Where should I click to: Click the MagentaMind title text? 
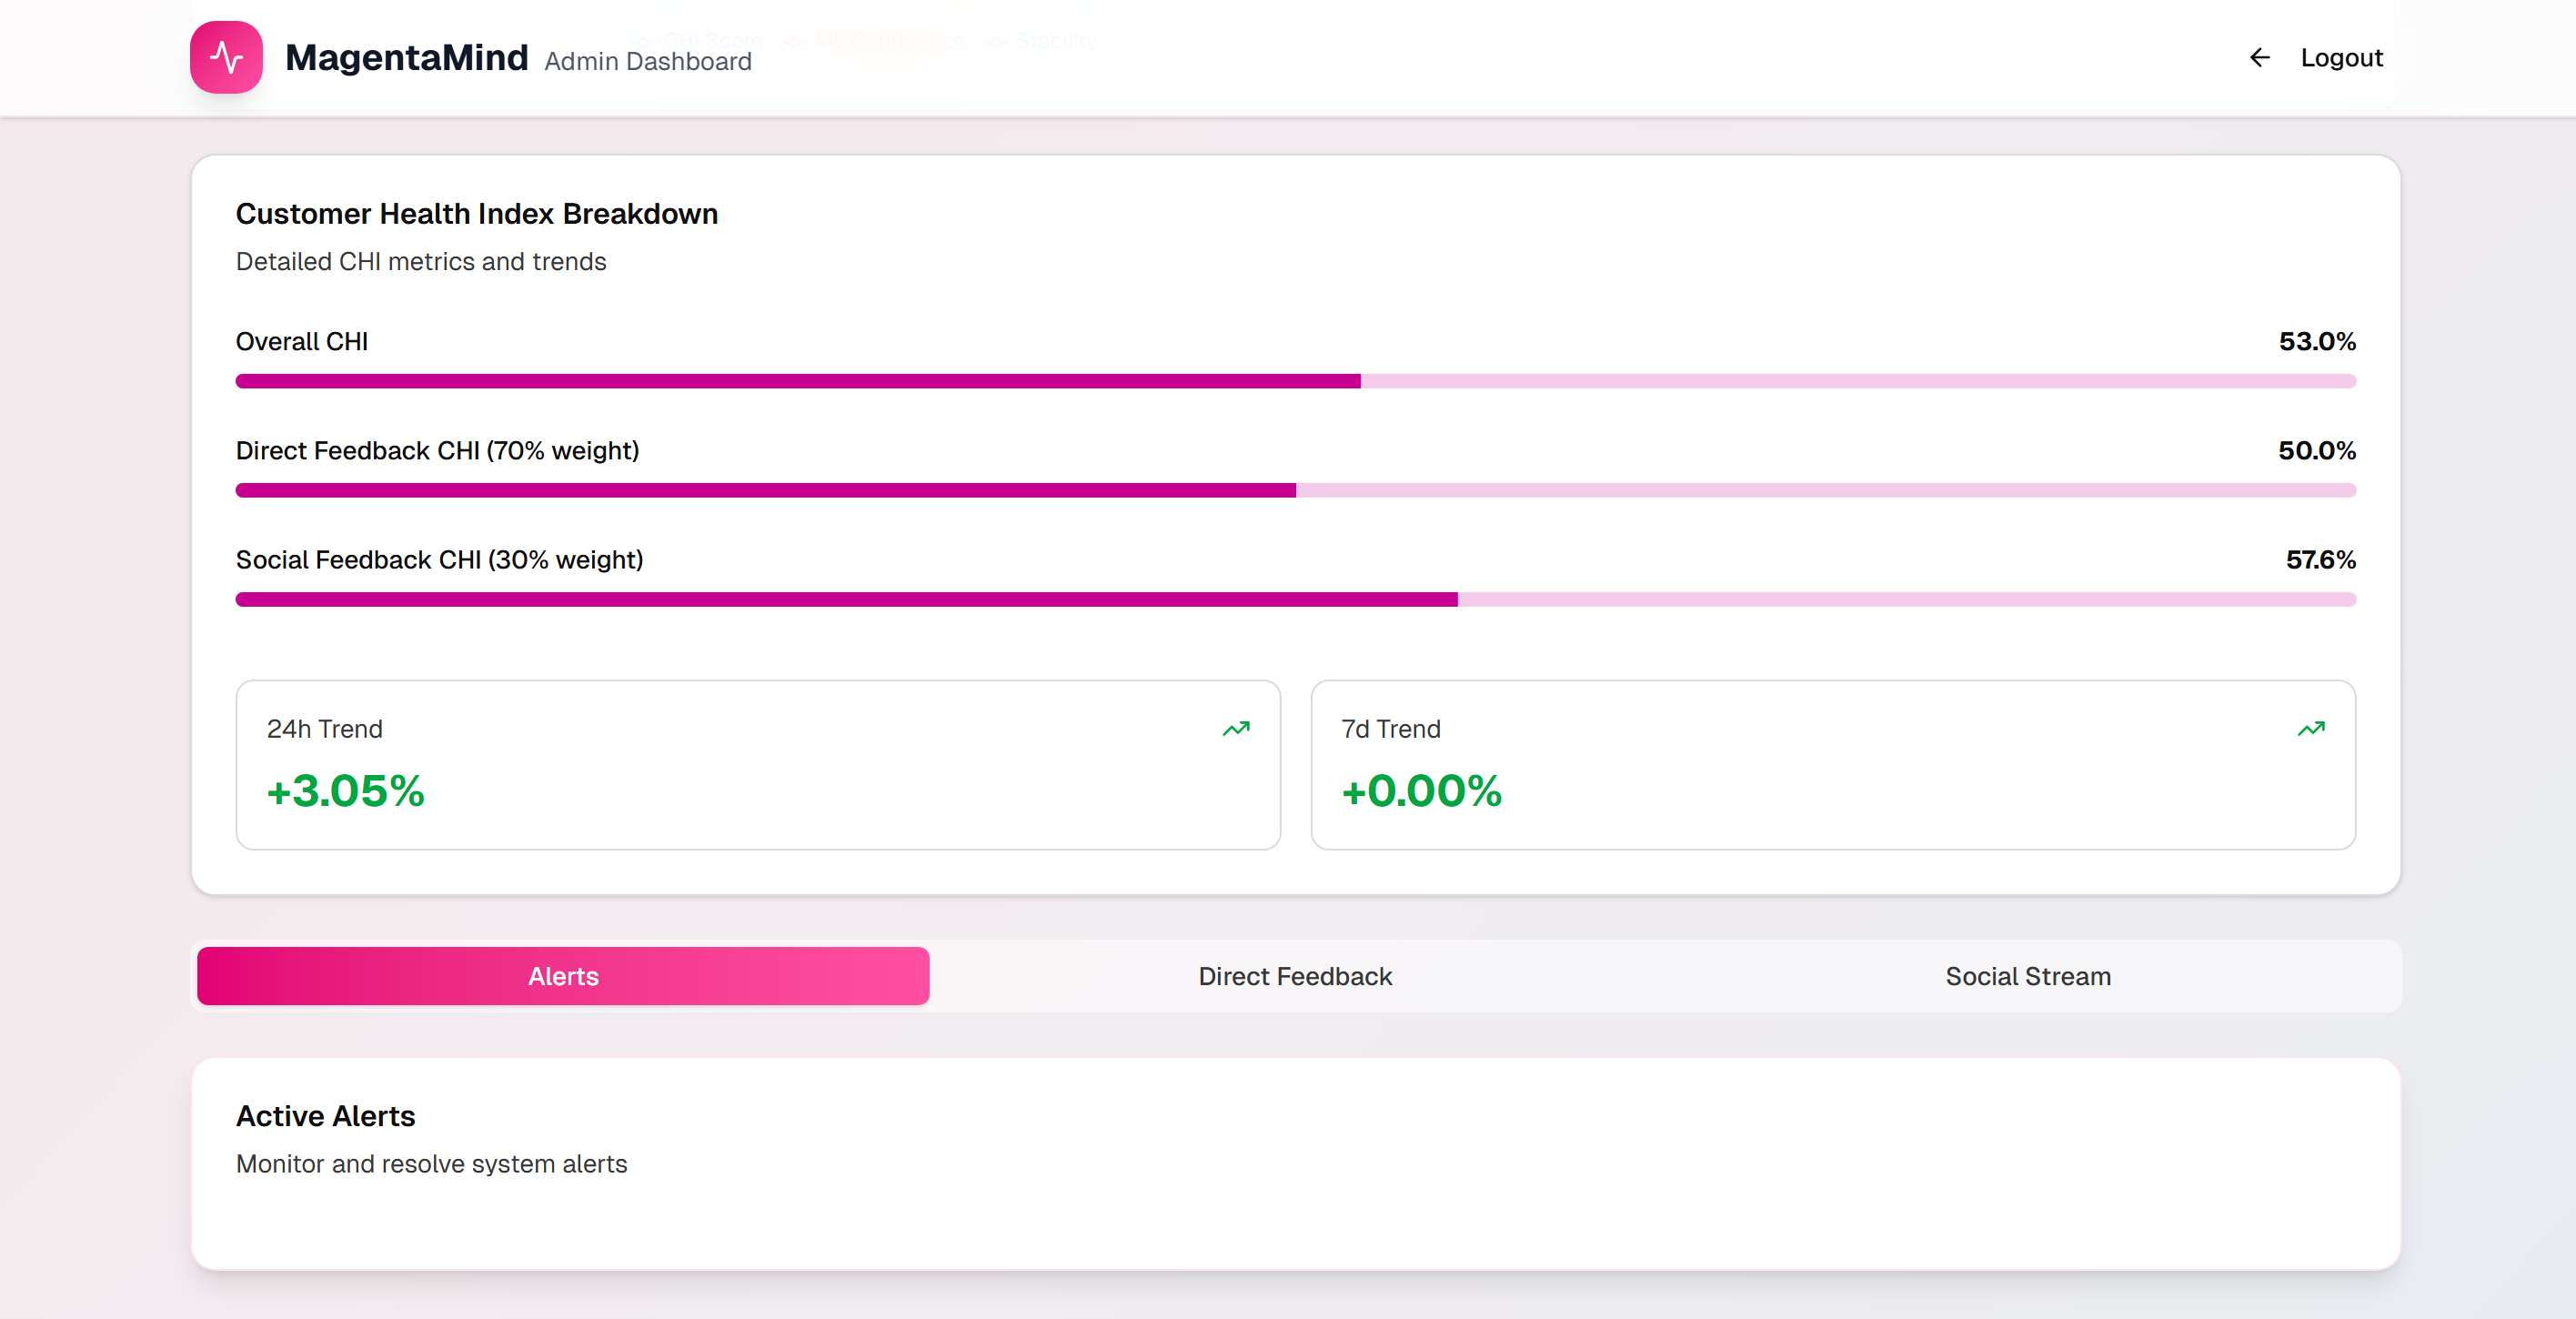tap(406, 58)
